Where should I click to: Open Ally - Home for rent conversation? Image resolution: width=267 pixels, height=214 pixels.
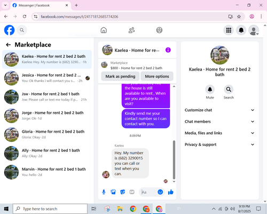click(47, 153)
